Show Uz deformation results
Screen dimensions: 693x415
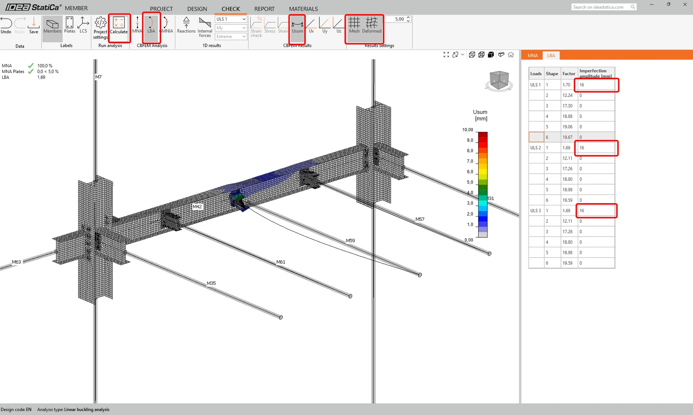click(x=339, y=25)
